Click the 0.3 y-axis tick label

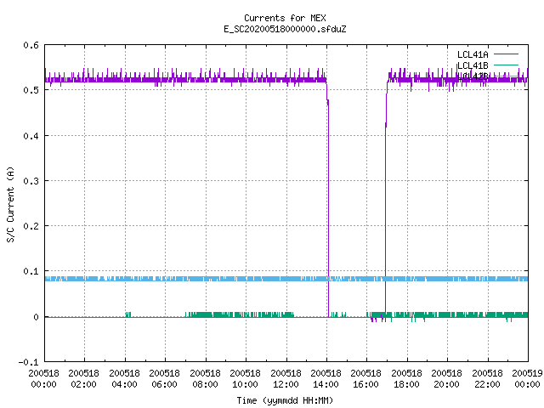coord(31,181)
